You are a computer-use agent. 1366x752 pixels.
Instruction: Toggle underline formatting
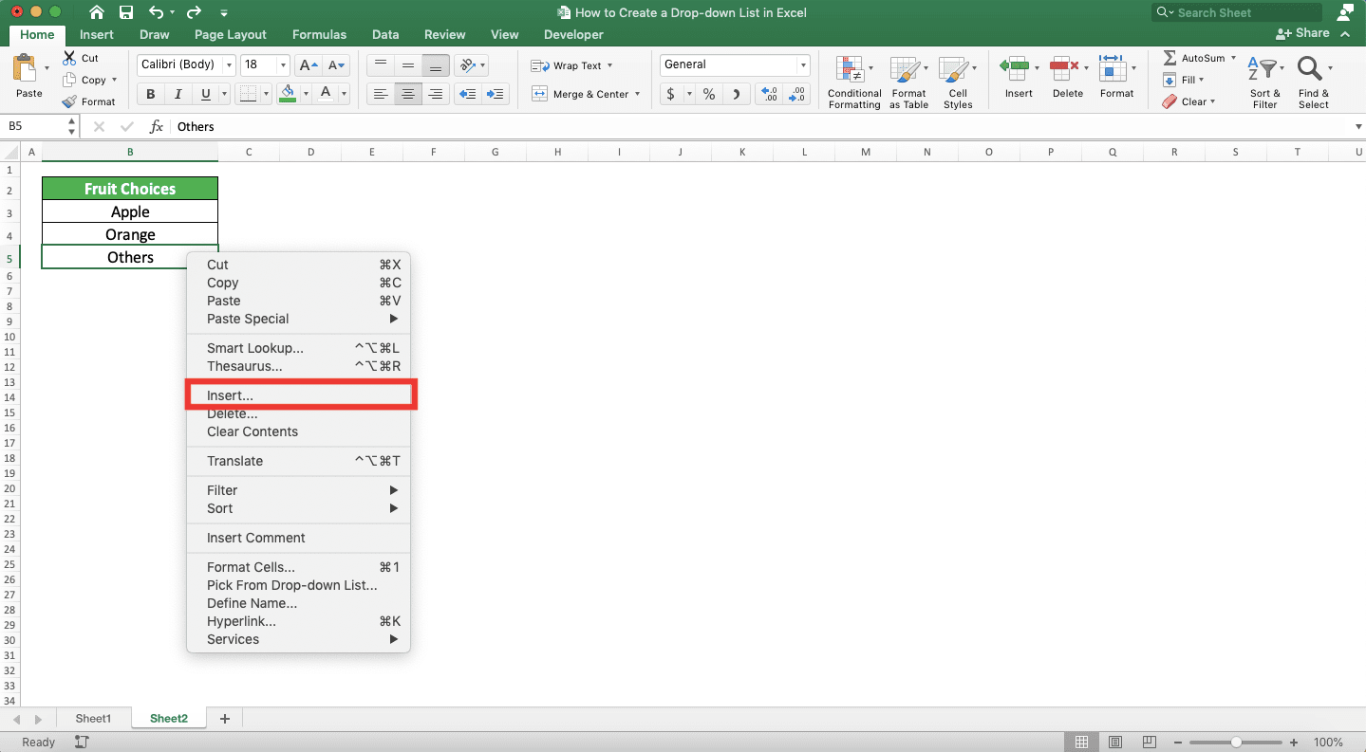[x=206, y=94]
